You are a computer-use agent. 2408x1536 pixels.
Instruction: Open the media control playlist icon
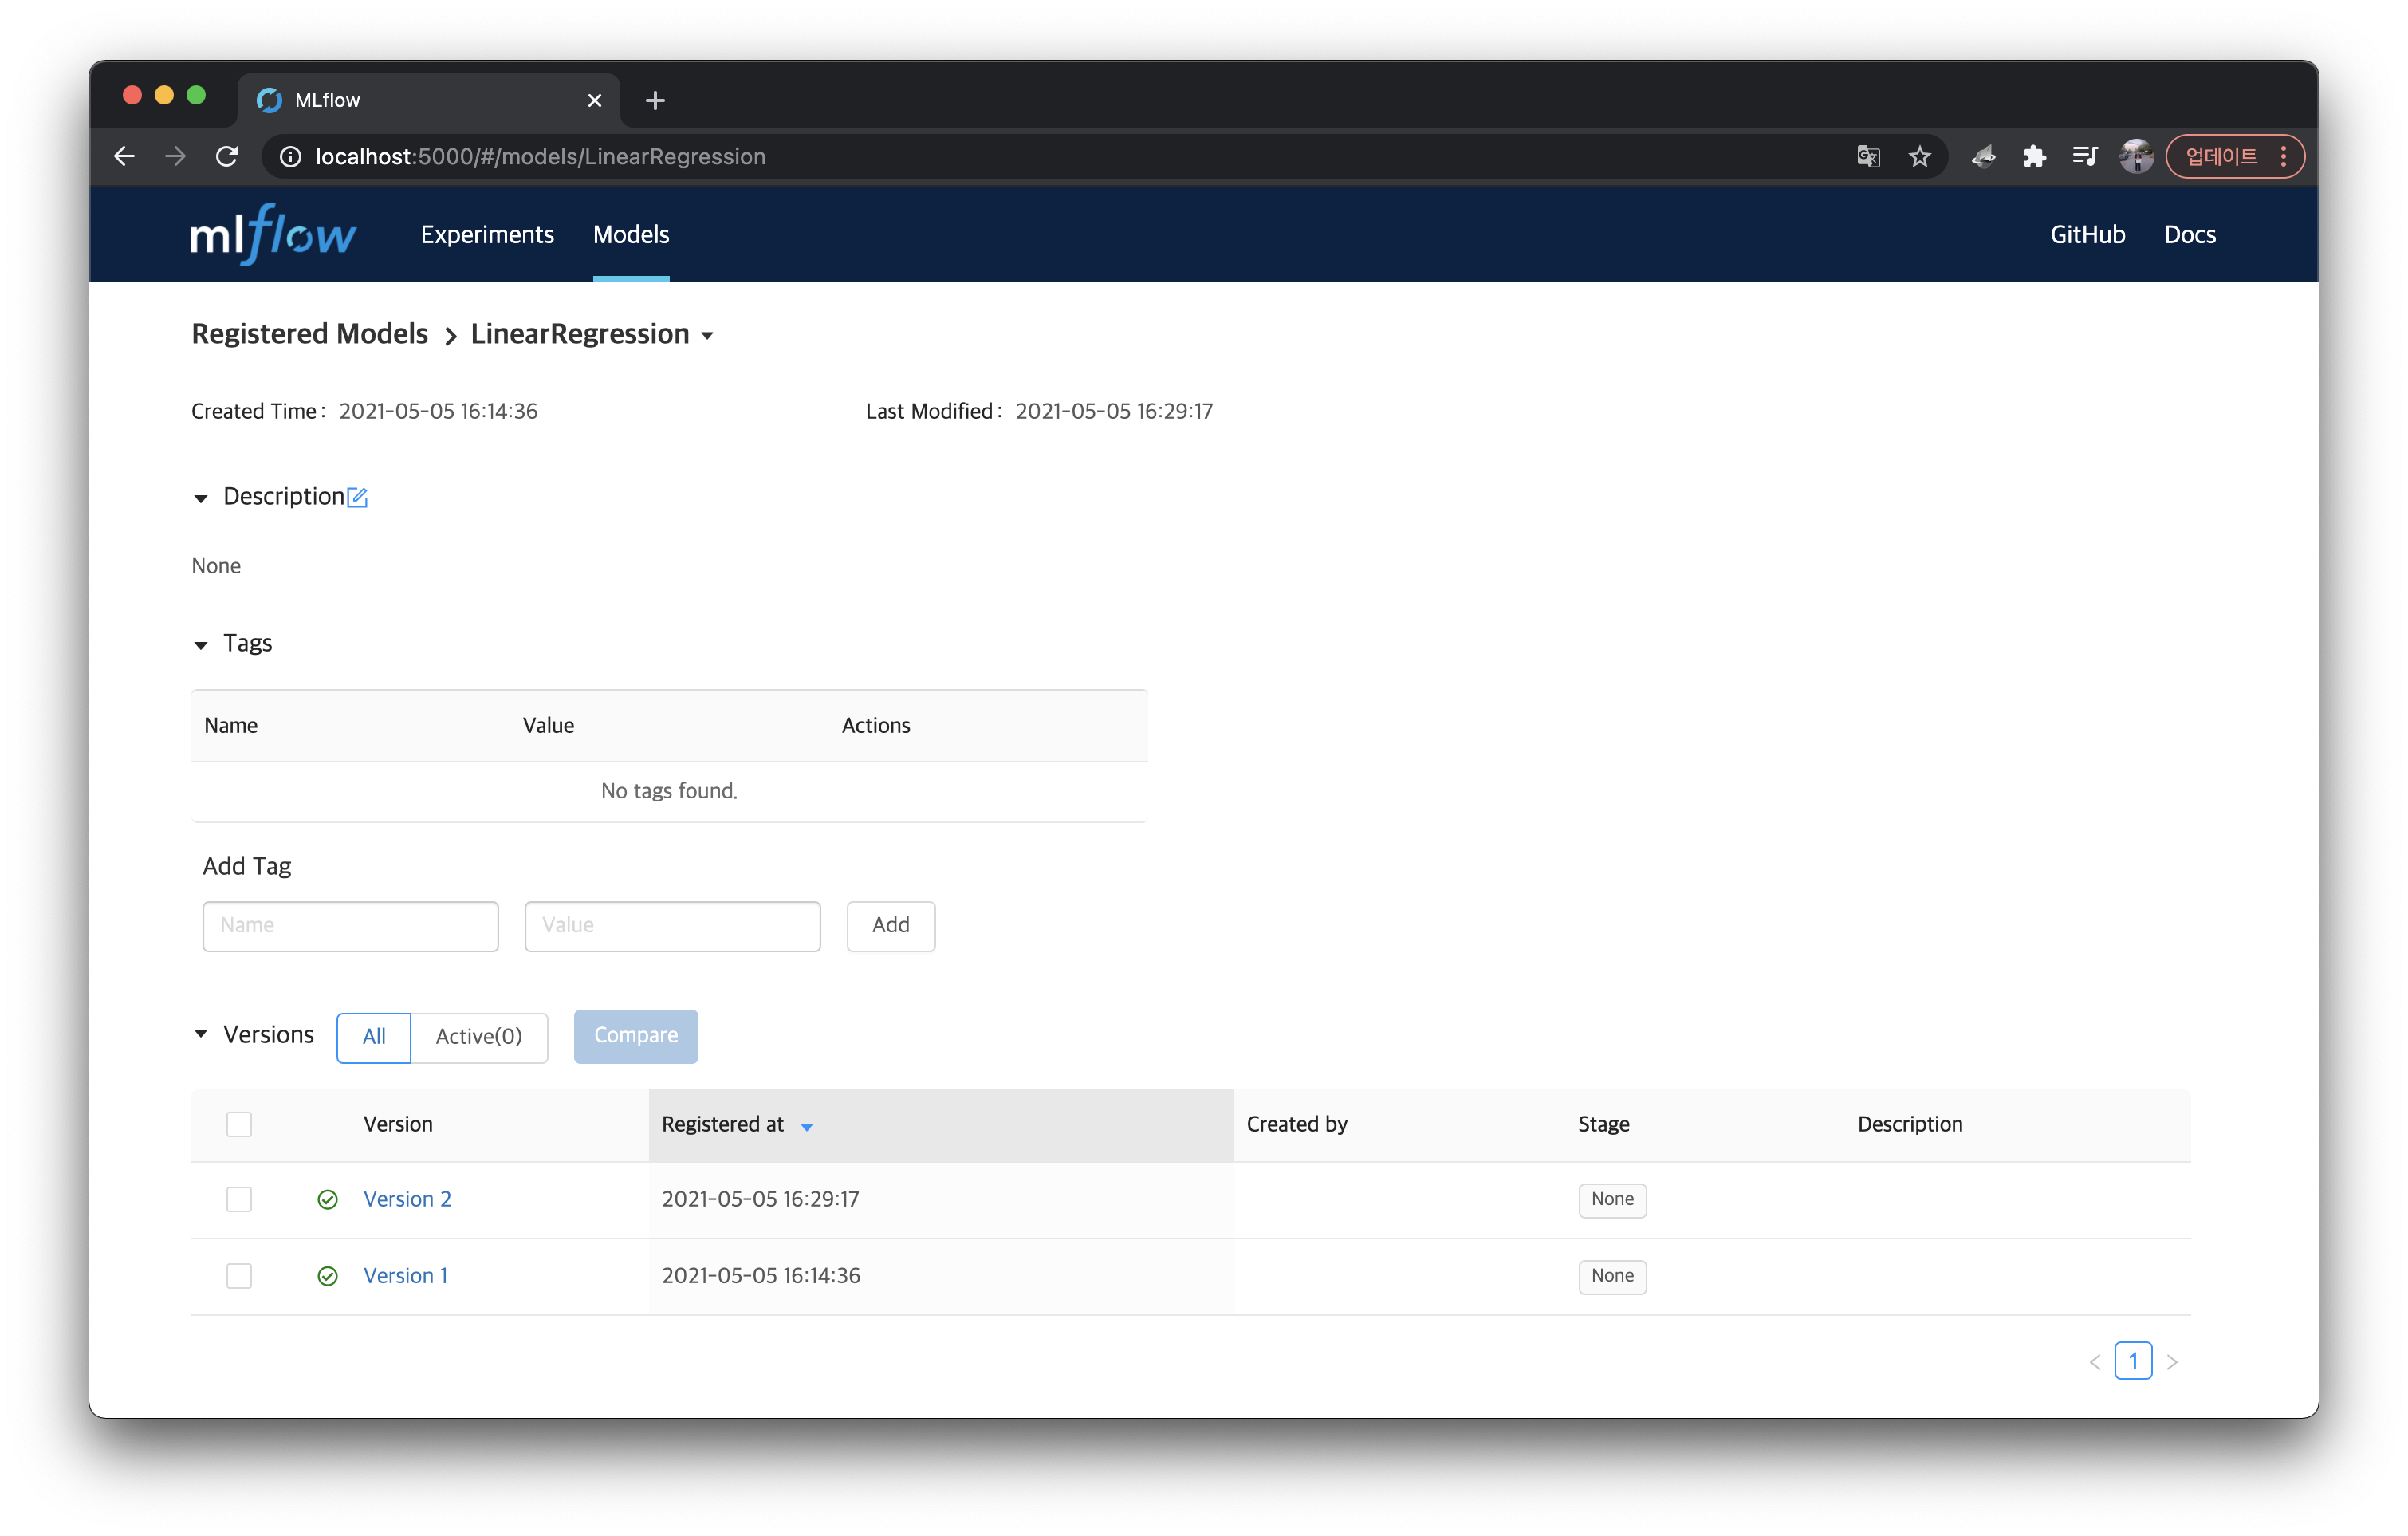point(2085,157)
